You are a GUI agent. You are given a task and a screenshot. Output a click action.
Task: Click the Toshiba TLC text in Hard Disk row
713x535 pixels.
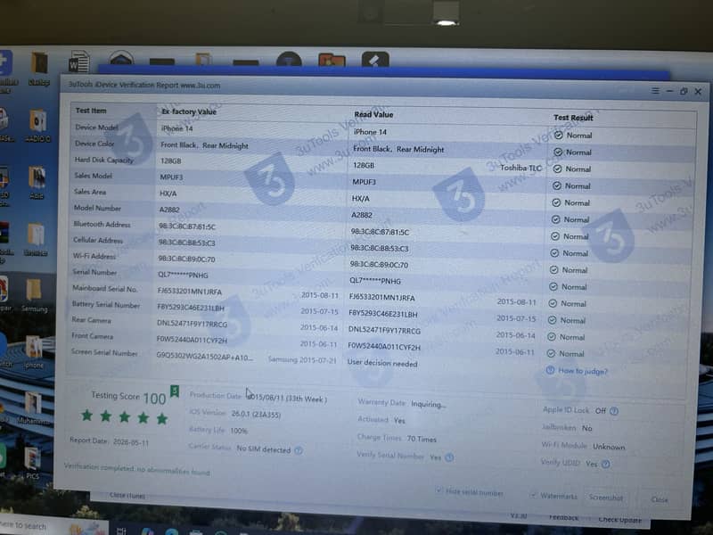(x=521, y=168)
